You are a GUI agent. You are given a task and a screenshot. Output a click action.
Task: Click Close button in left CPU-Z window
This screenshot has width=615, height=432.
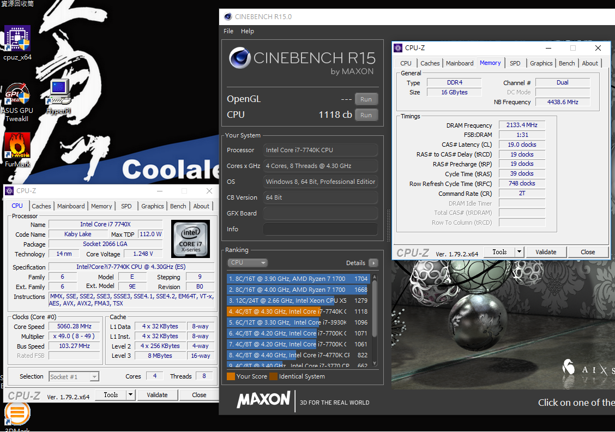pyautogui.click(x=199, y=395)
